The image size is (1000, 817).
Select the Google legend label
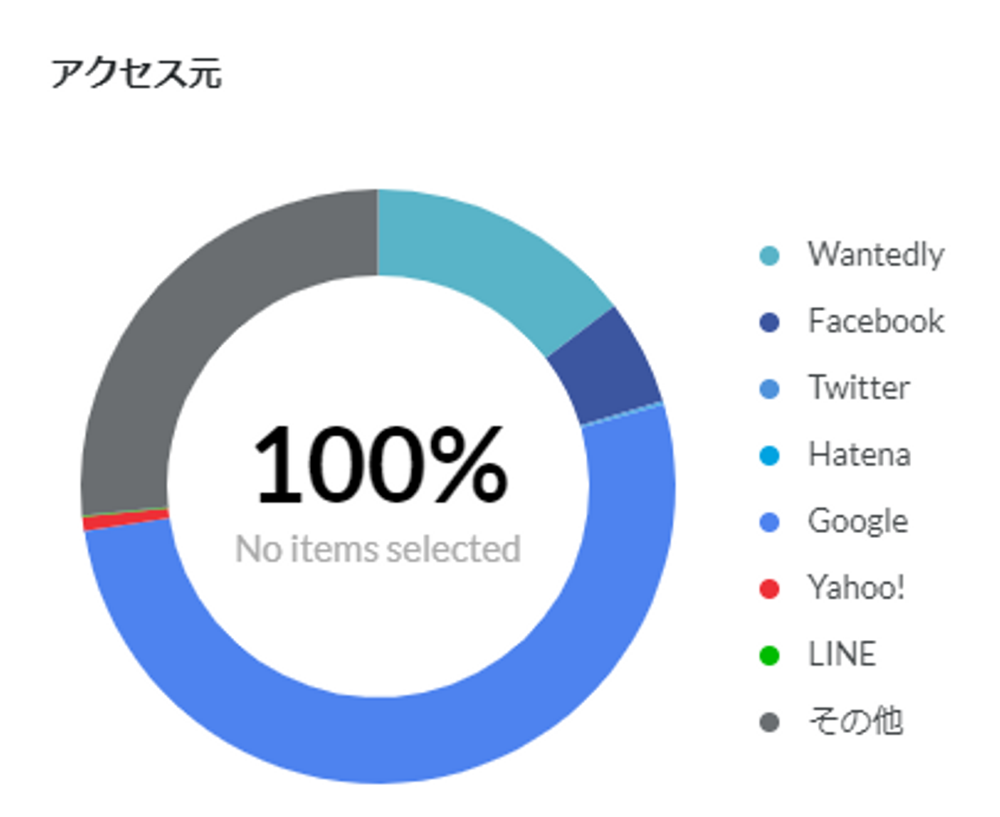coord(858,521)
